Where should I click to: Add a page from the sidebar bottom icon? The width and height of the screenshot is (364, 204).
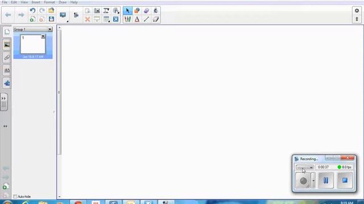6,186
